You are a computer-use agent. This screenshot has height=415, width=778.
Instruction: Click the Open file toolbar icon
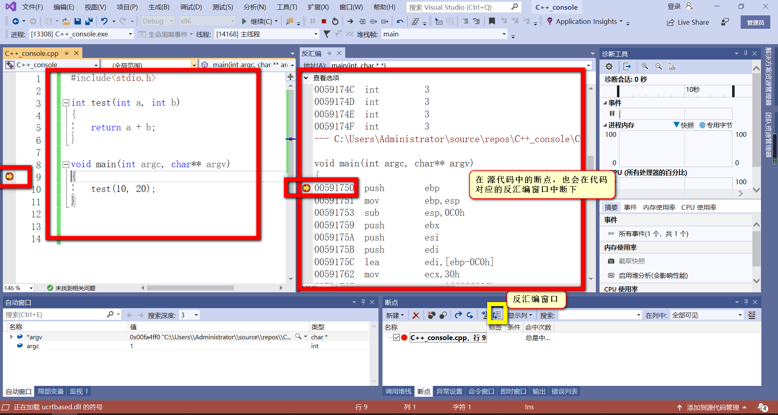point(66,21)
